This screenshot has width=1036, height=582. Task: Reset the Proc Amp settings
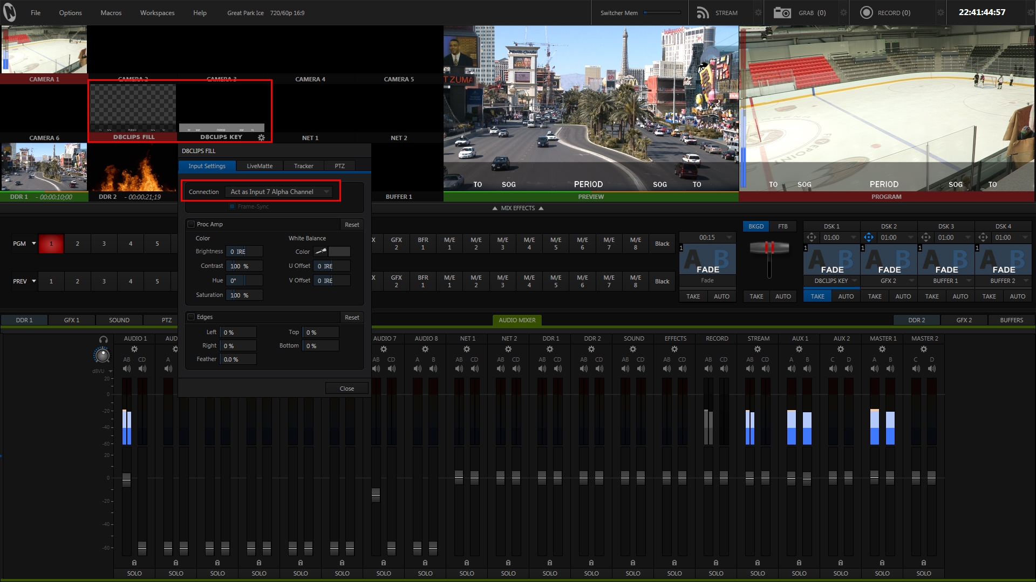[352, 225]
